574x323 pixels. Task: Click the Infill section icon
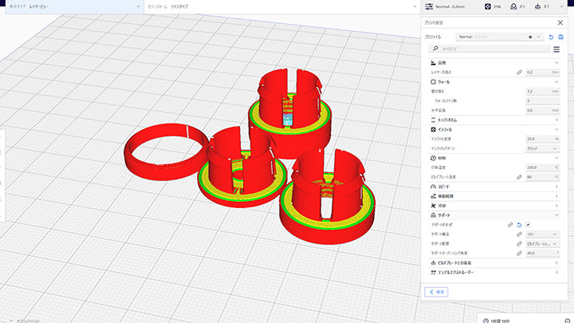pyautogui.click(x=434, y=129)
